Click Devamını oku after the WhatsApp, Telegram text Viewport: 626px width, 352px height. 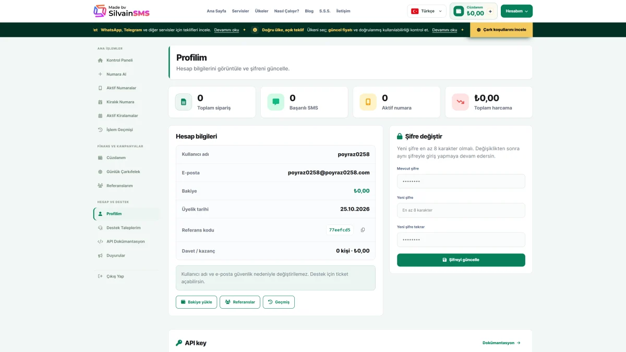coord(226,30)
